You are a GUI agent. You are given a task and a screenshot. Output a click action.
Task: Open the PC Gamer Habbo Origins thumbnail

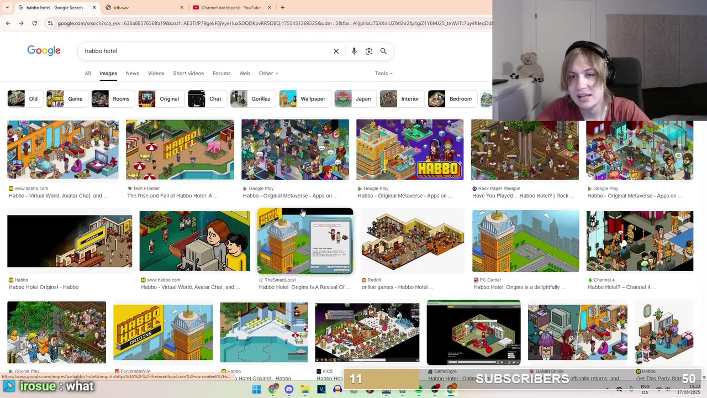[x=526, y=241]
